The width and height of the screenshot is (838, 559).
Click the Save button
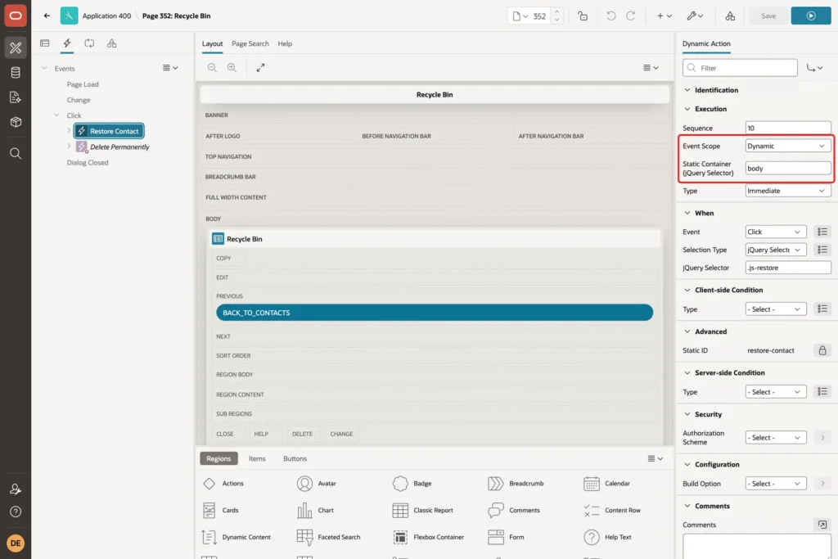click(768, 16)
